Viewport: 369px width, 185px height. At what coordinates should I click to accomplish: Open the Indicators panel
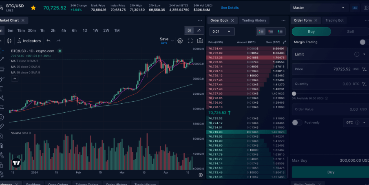pyautogui.click(x=29, y=41)
